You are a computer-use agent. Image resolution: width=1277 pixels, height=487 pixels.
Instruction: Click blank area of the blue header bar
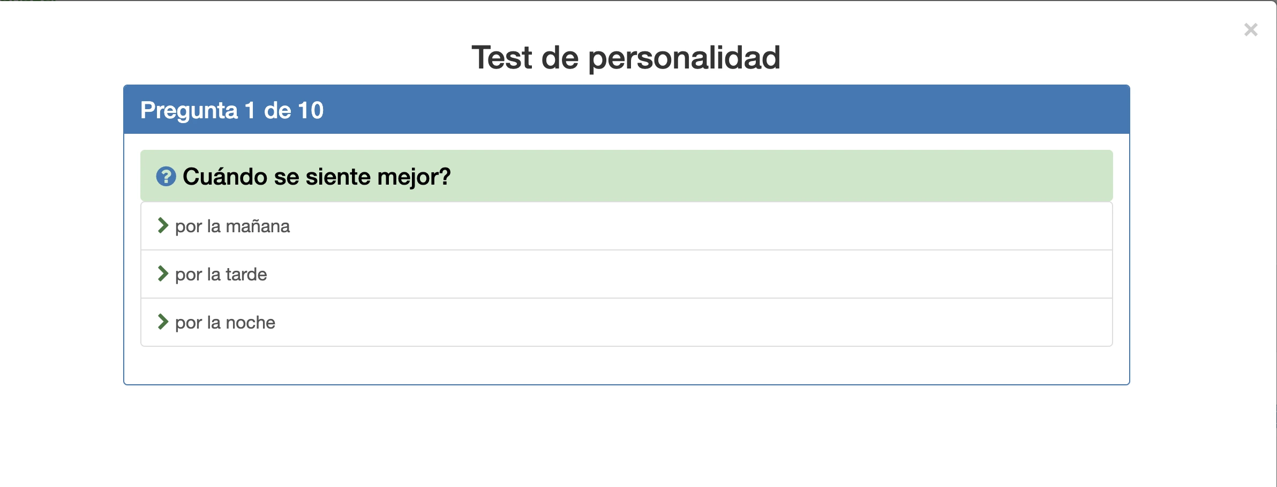pos(750,110)
